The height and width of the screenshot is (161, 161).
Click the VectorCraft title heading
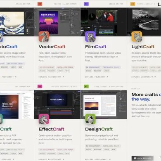click(x=52, y=47)
